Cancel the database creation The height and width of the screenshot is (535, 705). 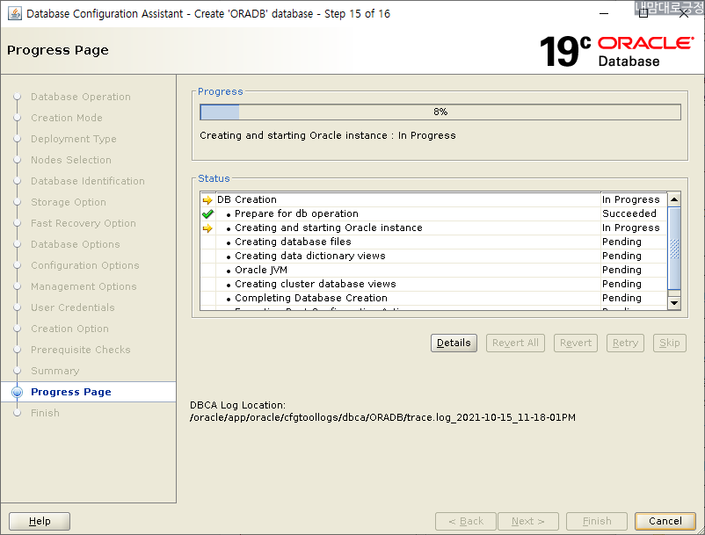click(665, 521)
